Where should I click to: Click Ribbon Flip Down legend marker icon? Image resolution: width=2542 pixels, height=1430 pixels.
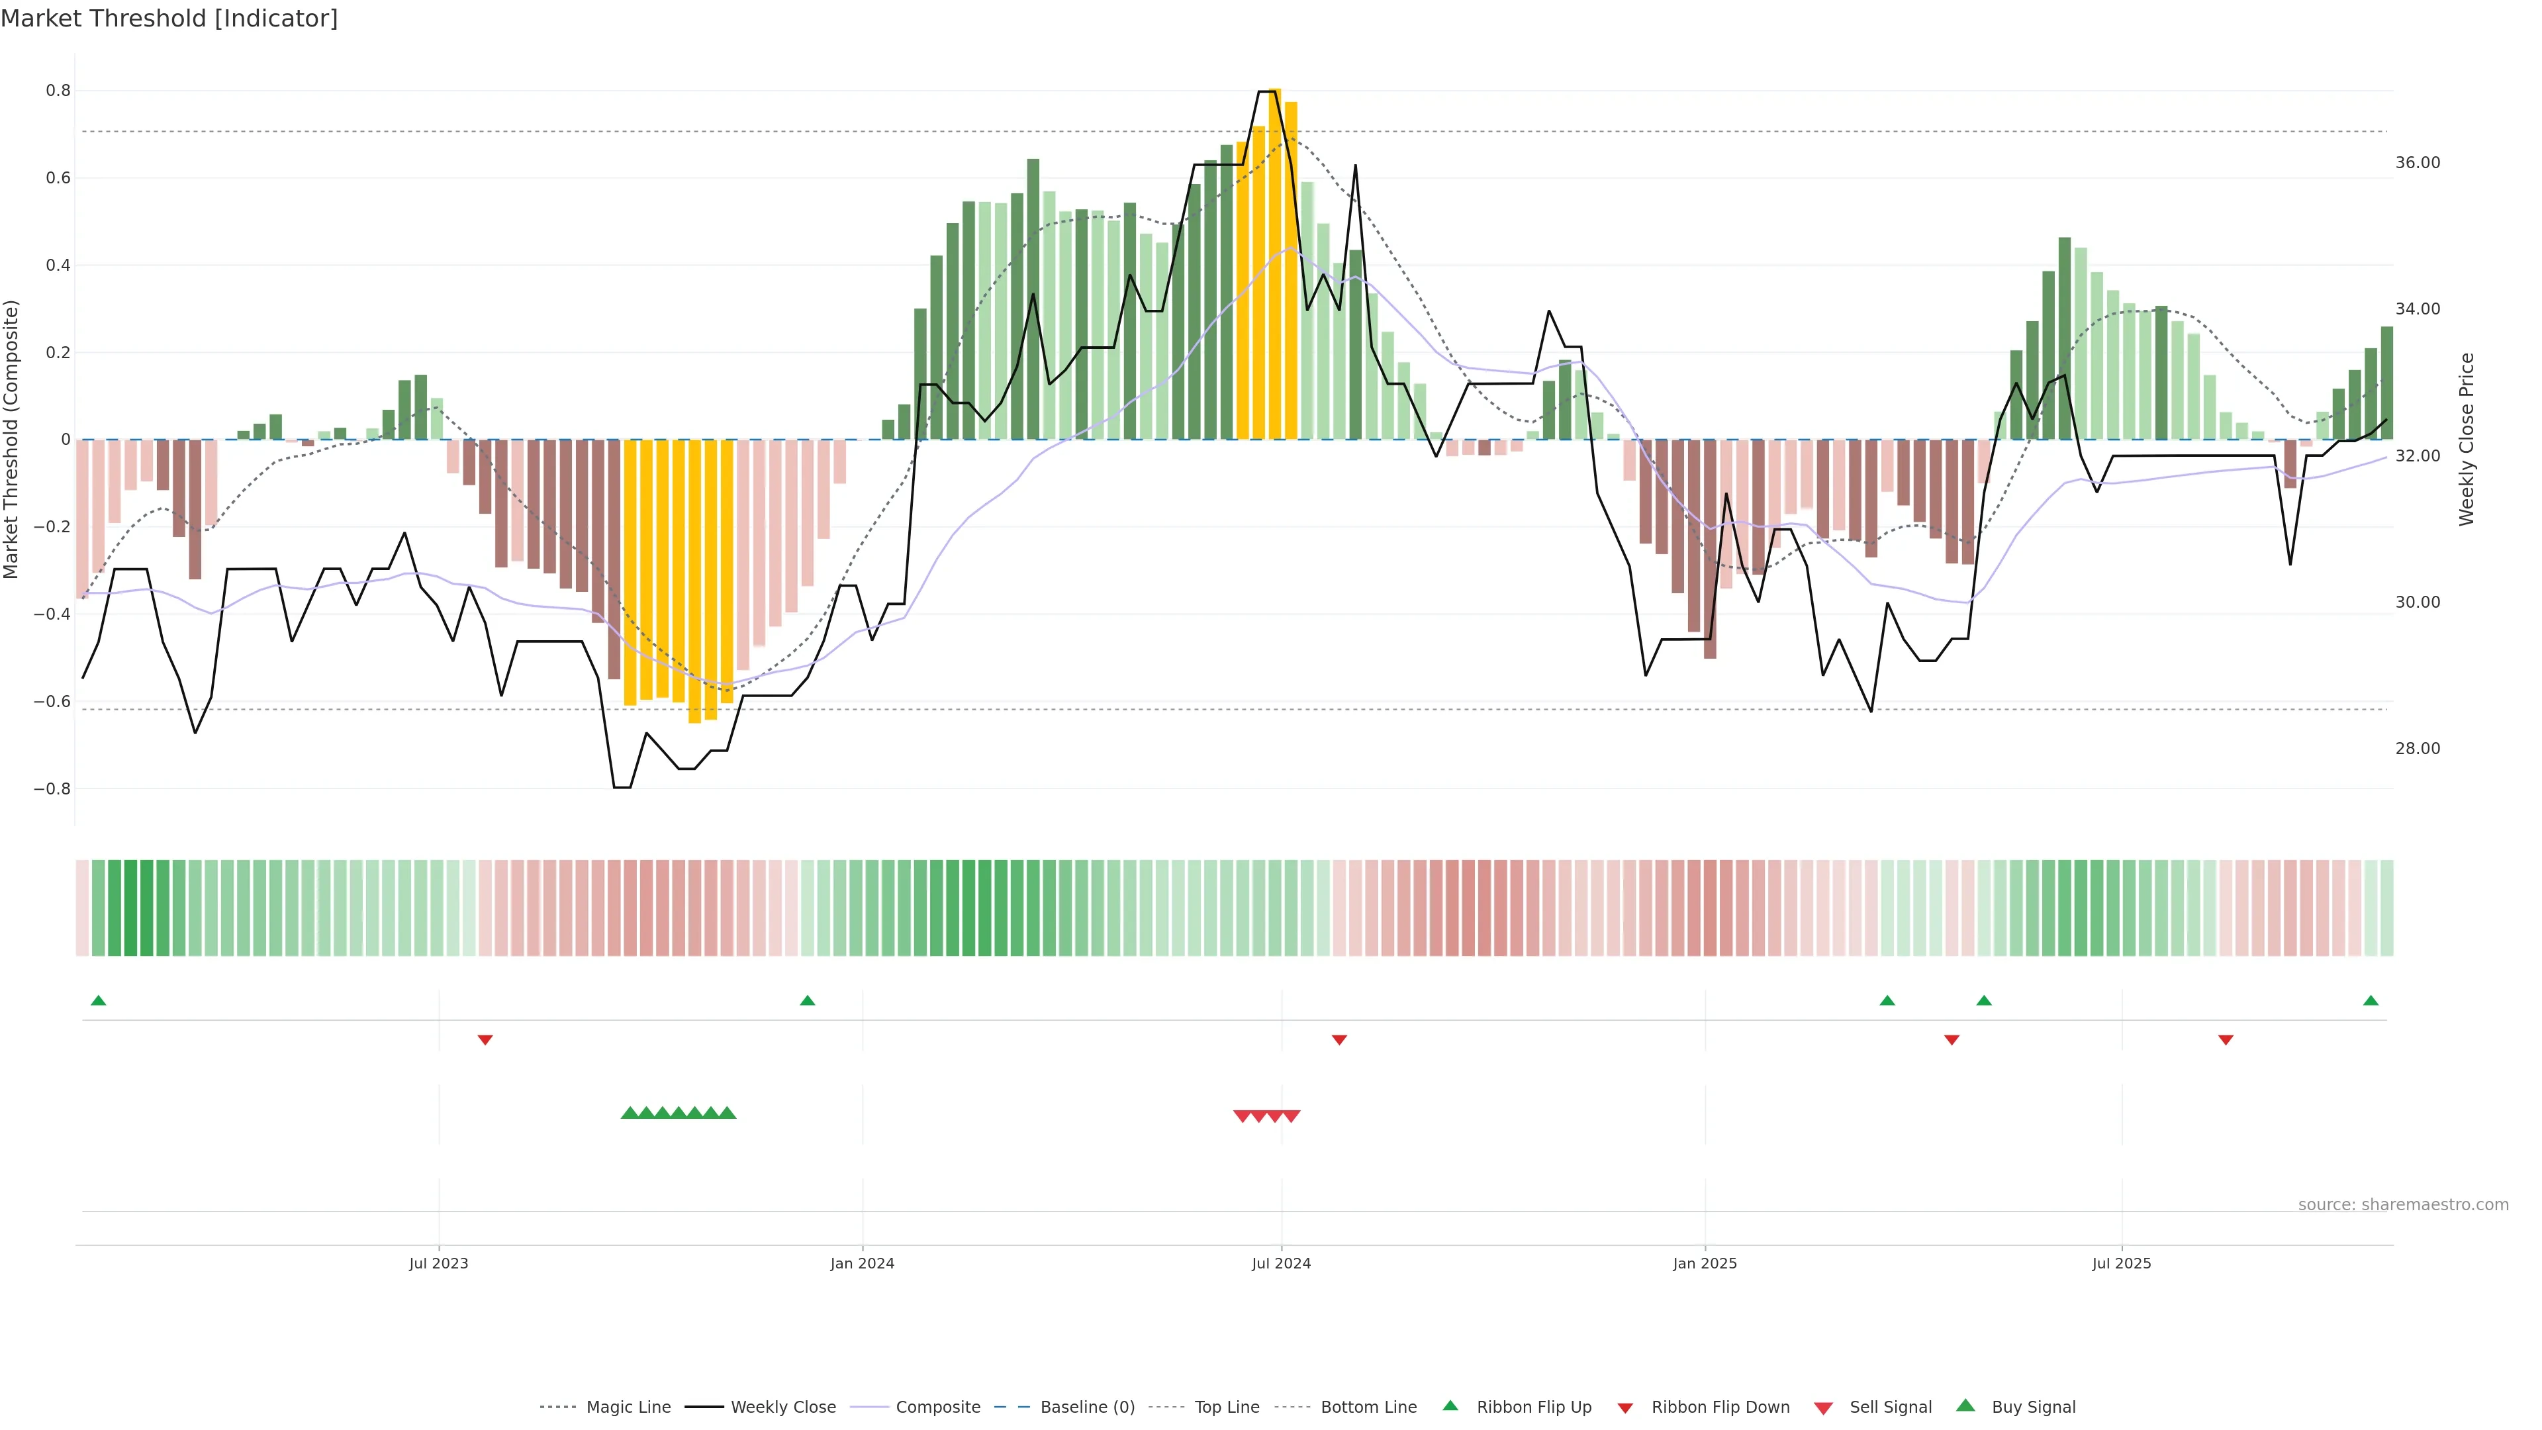pyautogui.click(x=1624, y=1407)
